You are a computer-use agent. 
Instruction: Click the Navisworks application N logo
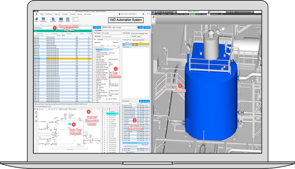click(x=153, y=12)
